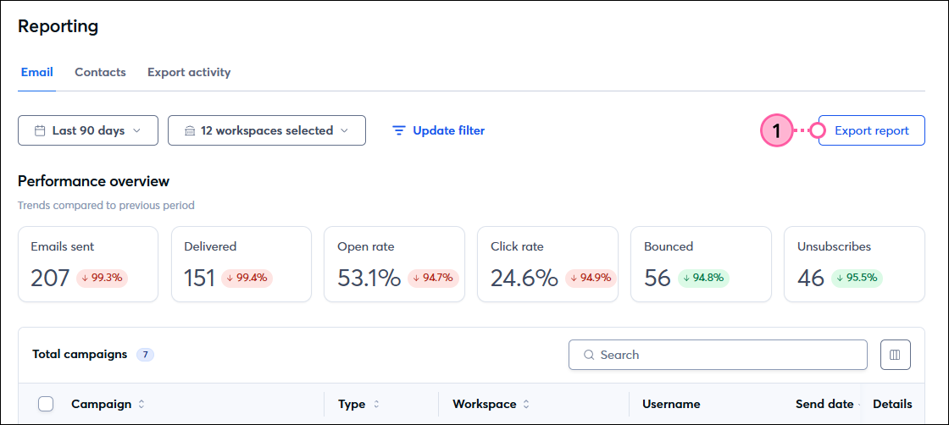Click the filter lines icon beside Update filter

click(x=398, y=130)
